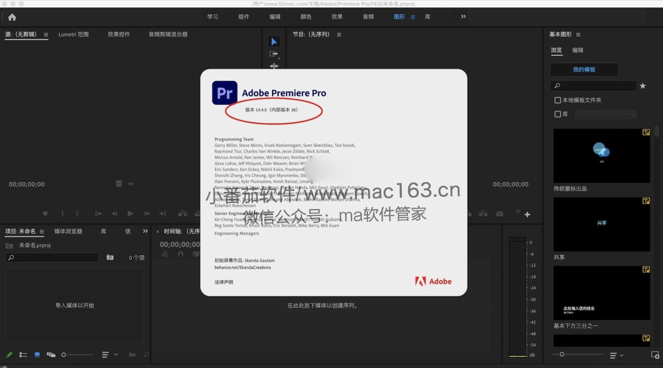Open the 效果控件 tab
Screen dimensions: 663x368
119,34
